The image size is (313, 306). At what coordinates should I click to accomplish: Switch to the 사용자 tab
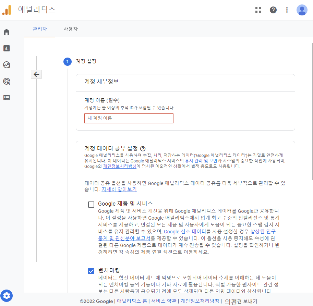click(71, 29)
